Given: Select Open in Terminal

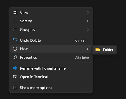Looking at the screenshot, I should tap(51, 77).
